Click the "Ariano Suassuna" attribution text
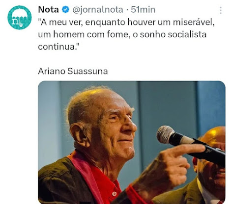Screen dimensions: 233x204 73,71
